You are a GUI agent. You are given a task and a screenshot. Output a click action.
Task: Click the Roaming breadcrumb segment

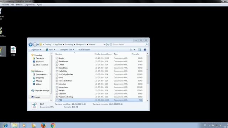69,44
